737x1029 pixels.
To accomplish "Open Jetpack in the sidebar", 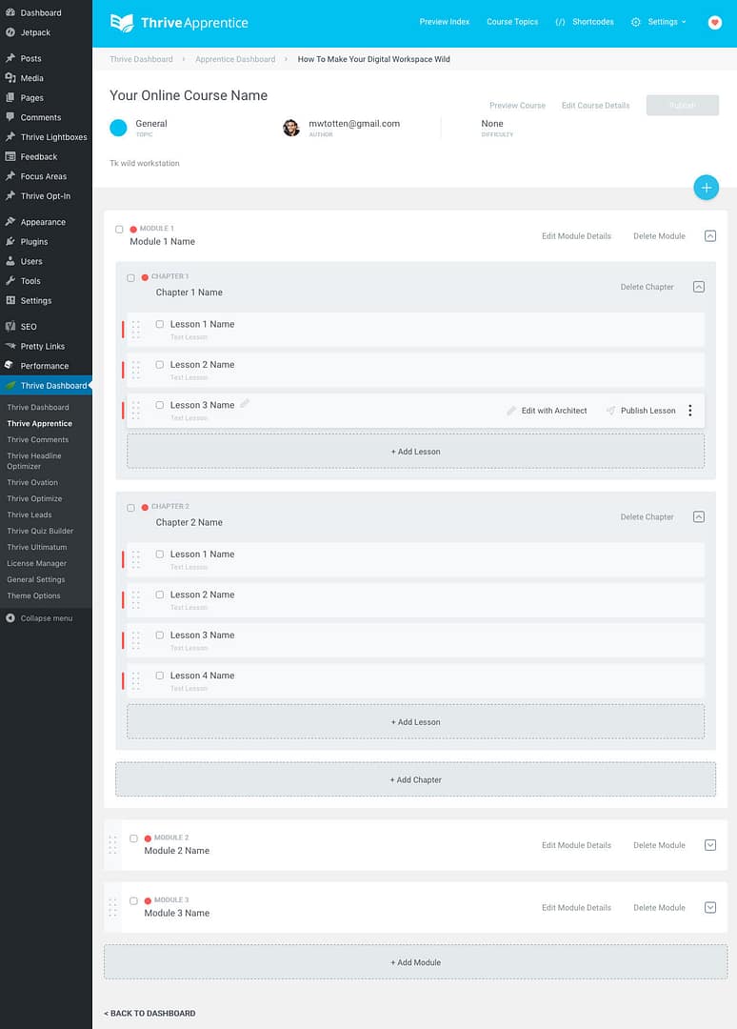I will [x=34, y=32].
